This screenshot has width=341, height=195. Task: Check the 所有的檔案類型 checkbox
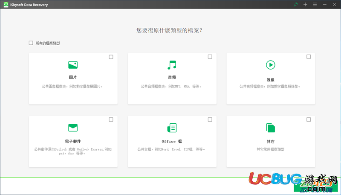[x=31, y=43]
